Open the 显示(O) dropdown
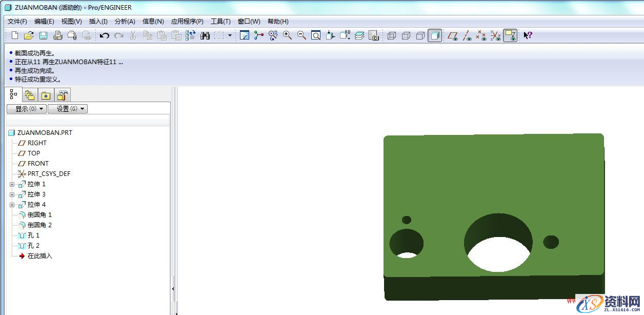Screen dimensions: 644x315 pos(26,109)
